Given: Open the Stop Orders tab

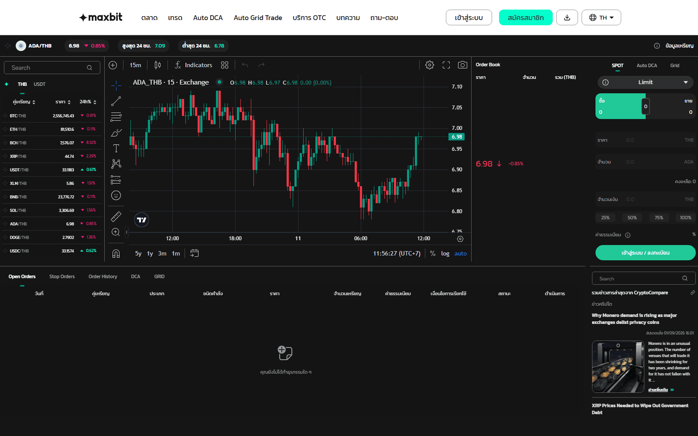Looking at the screenshot, I should (62, 276).
